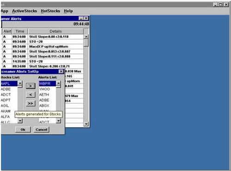Click Stocks List scroll down arrow
Image resolution: width=231 pixels, height=171 pixels.
[x=20, y=121]
